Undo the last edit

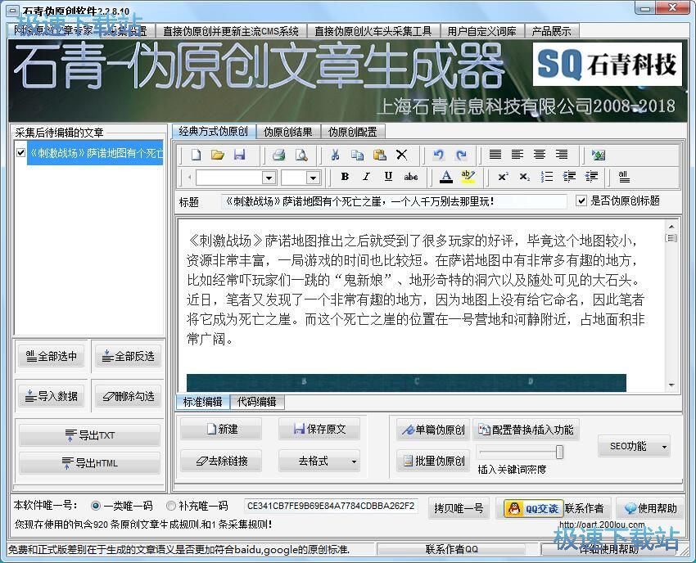pos(439,155)
